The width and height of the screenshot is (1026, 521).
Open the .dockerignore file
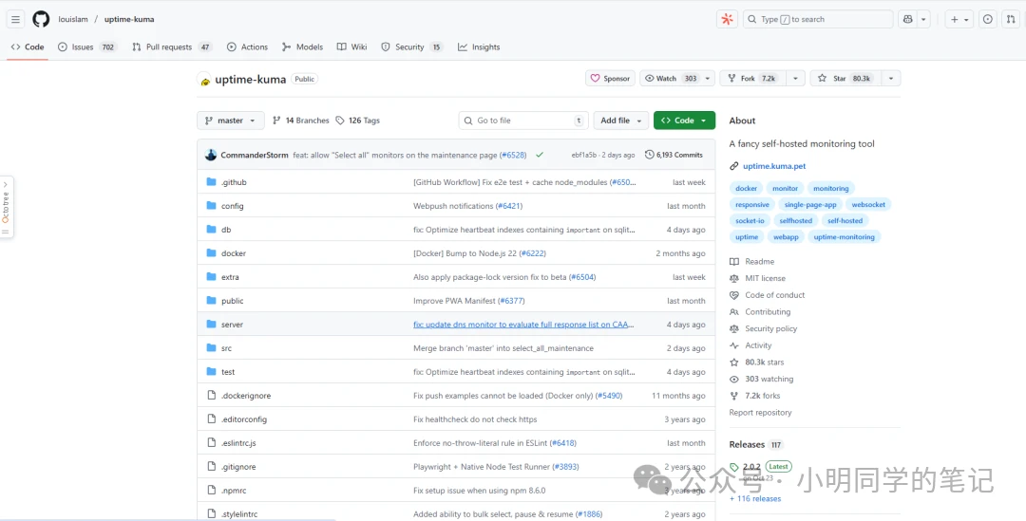point(246,396)
